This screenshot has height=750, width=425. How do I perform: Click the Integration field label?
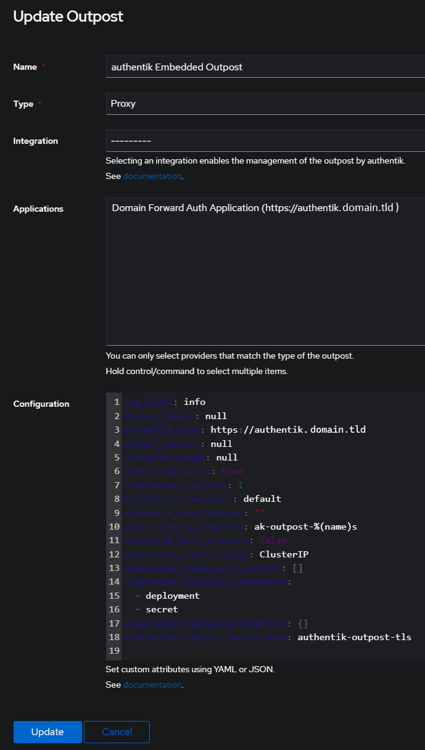[x=36, y=141]
